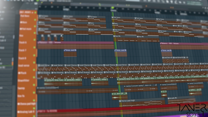
Task: Mute the lead verse track
Action: pos(34,69)
